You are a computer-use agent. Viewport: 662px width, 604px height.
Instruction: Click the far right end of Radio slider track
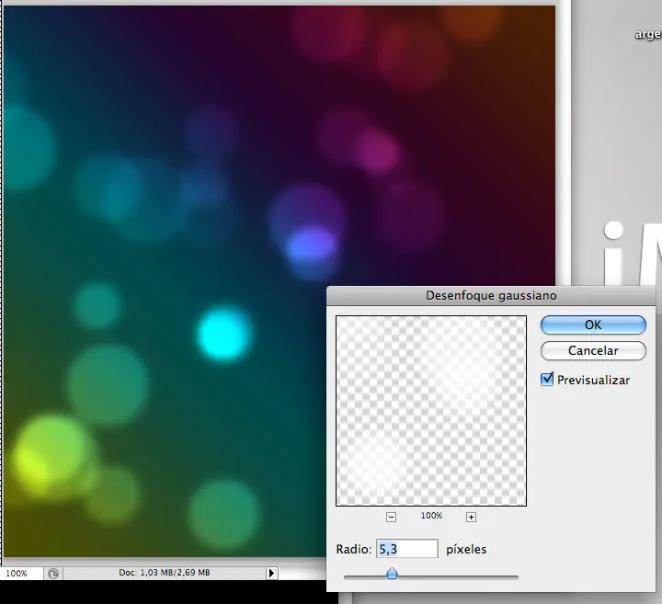tap(517, 577)
